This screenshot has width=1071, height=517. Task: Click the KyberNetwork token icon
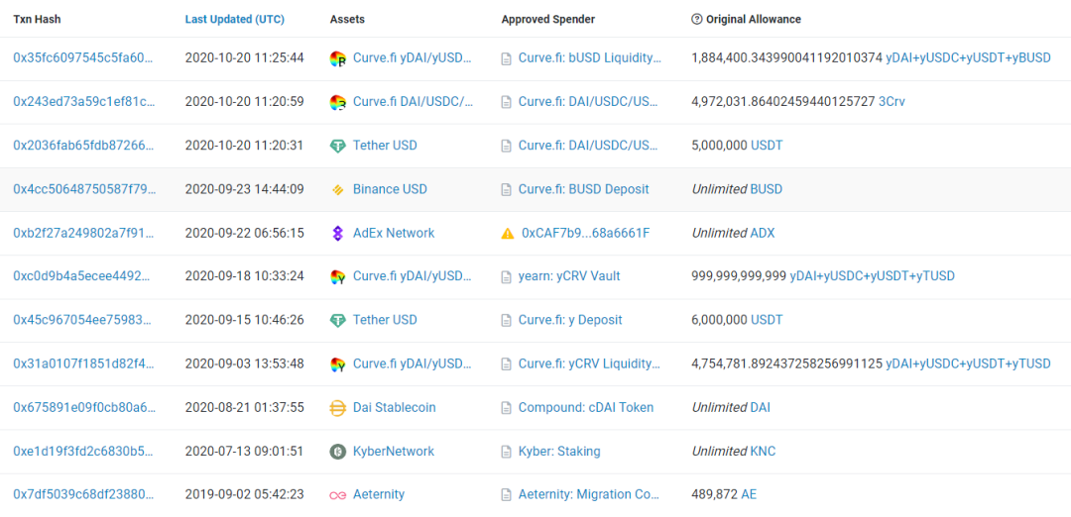[338, 452]
